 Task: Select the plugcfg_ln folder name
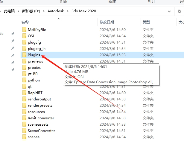pos(37,49)
